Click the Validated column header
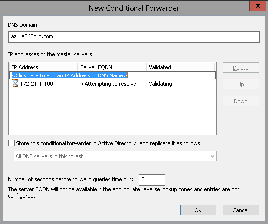This screenshot has height=224, width=268. [181, 67]
